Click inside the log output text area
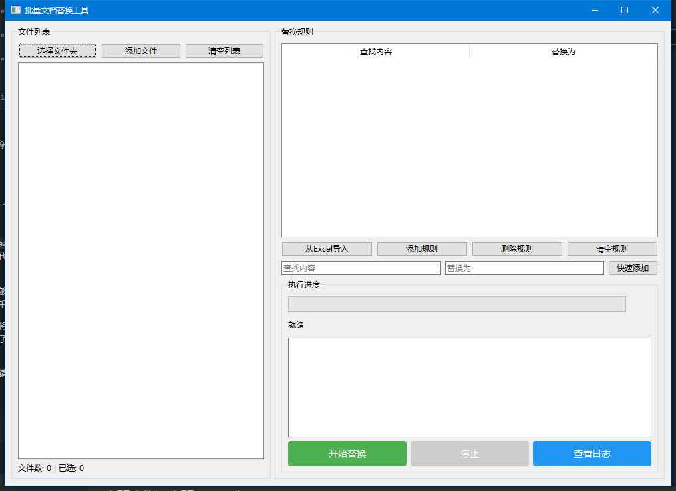Image resolution: width=676 pixels, height=491 pixels. 470,387
